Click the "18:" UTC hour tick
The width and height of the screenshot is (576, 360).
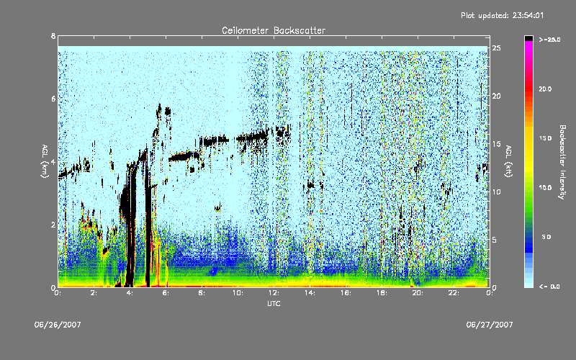(x=382, y=293)
